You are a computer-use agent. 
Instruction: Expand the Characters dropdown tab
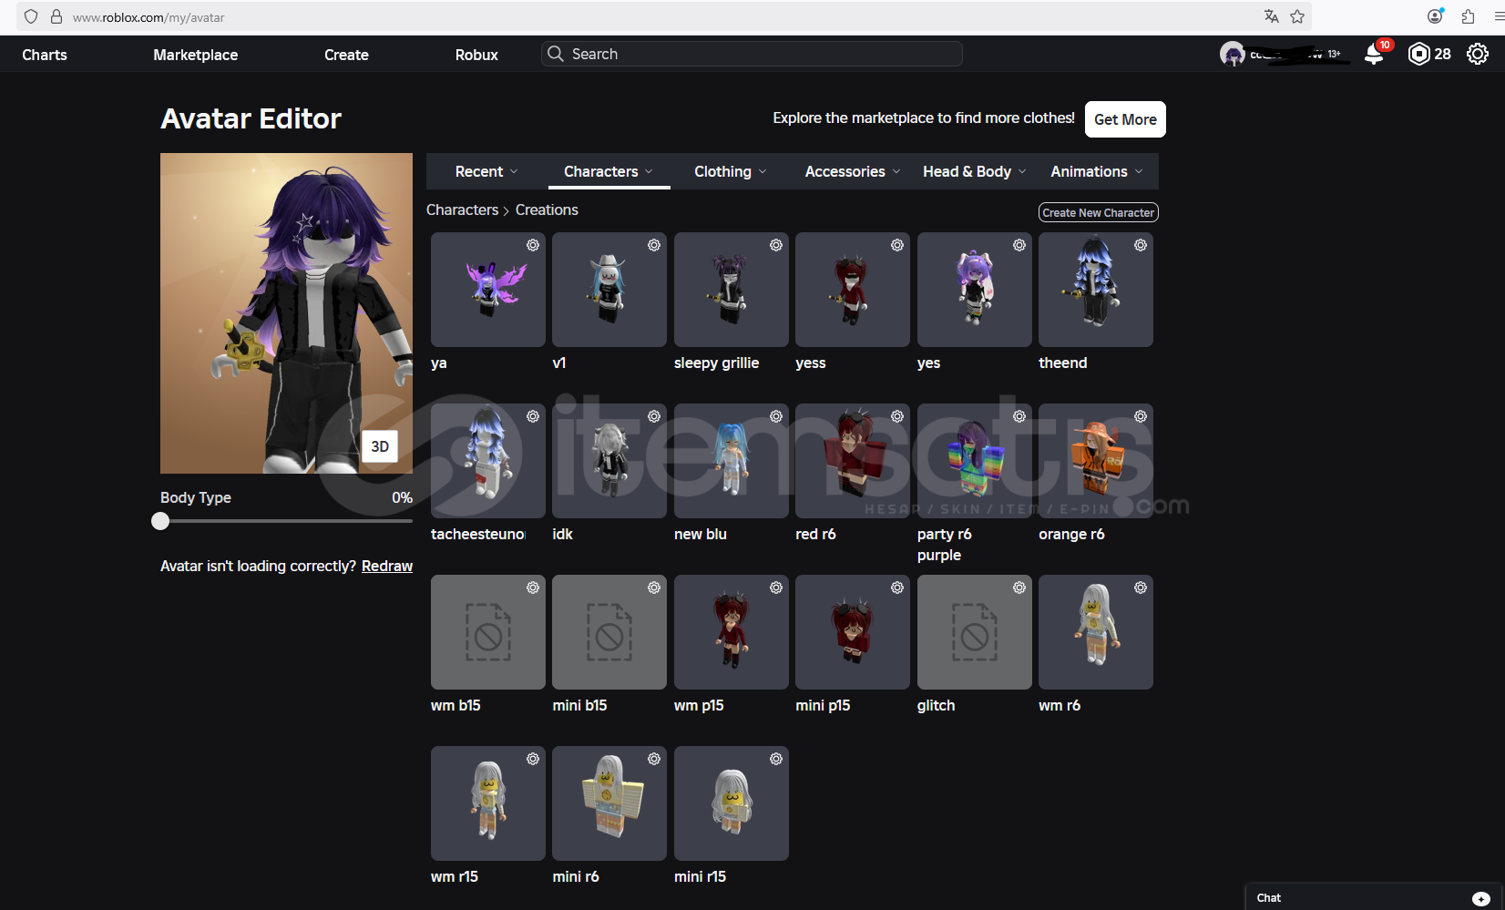point(609,171)
